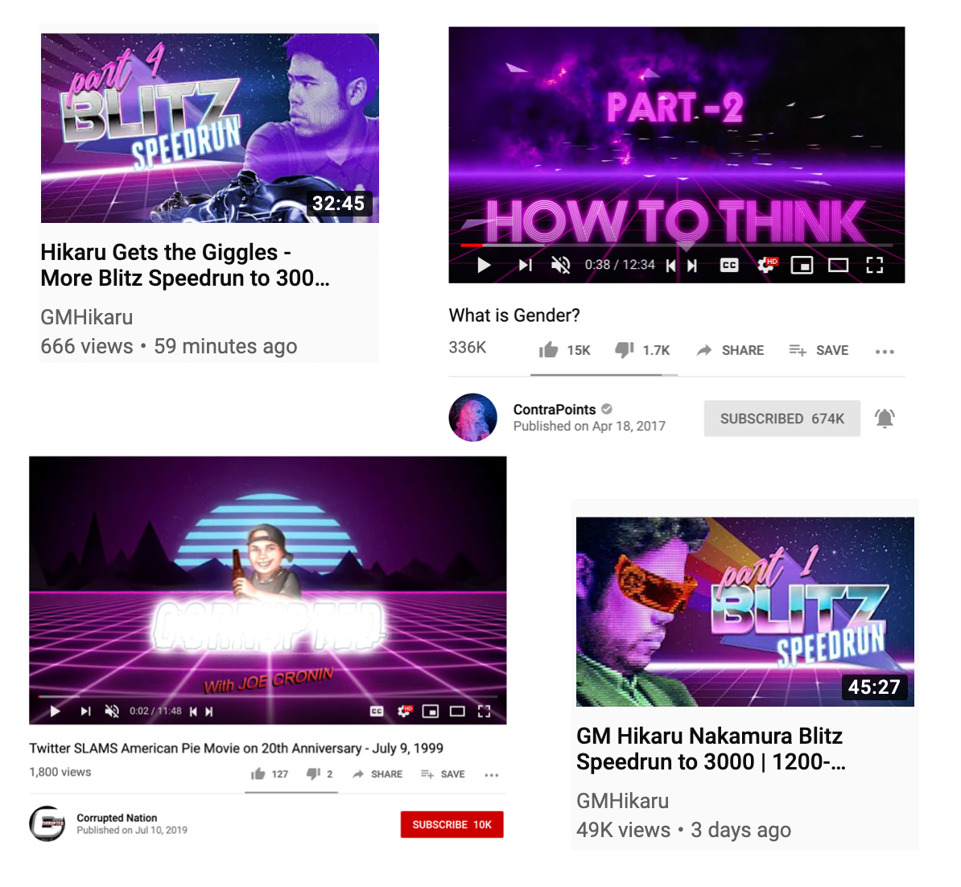Play the What is Gender video
Viewport: 961px width, 887px height.
pos(485,266)
